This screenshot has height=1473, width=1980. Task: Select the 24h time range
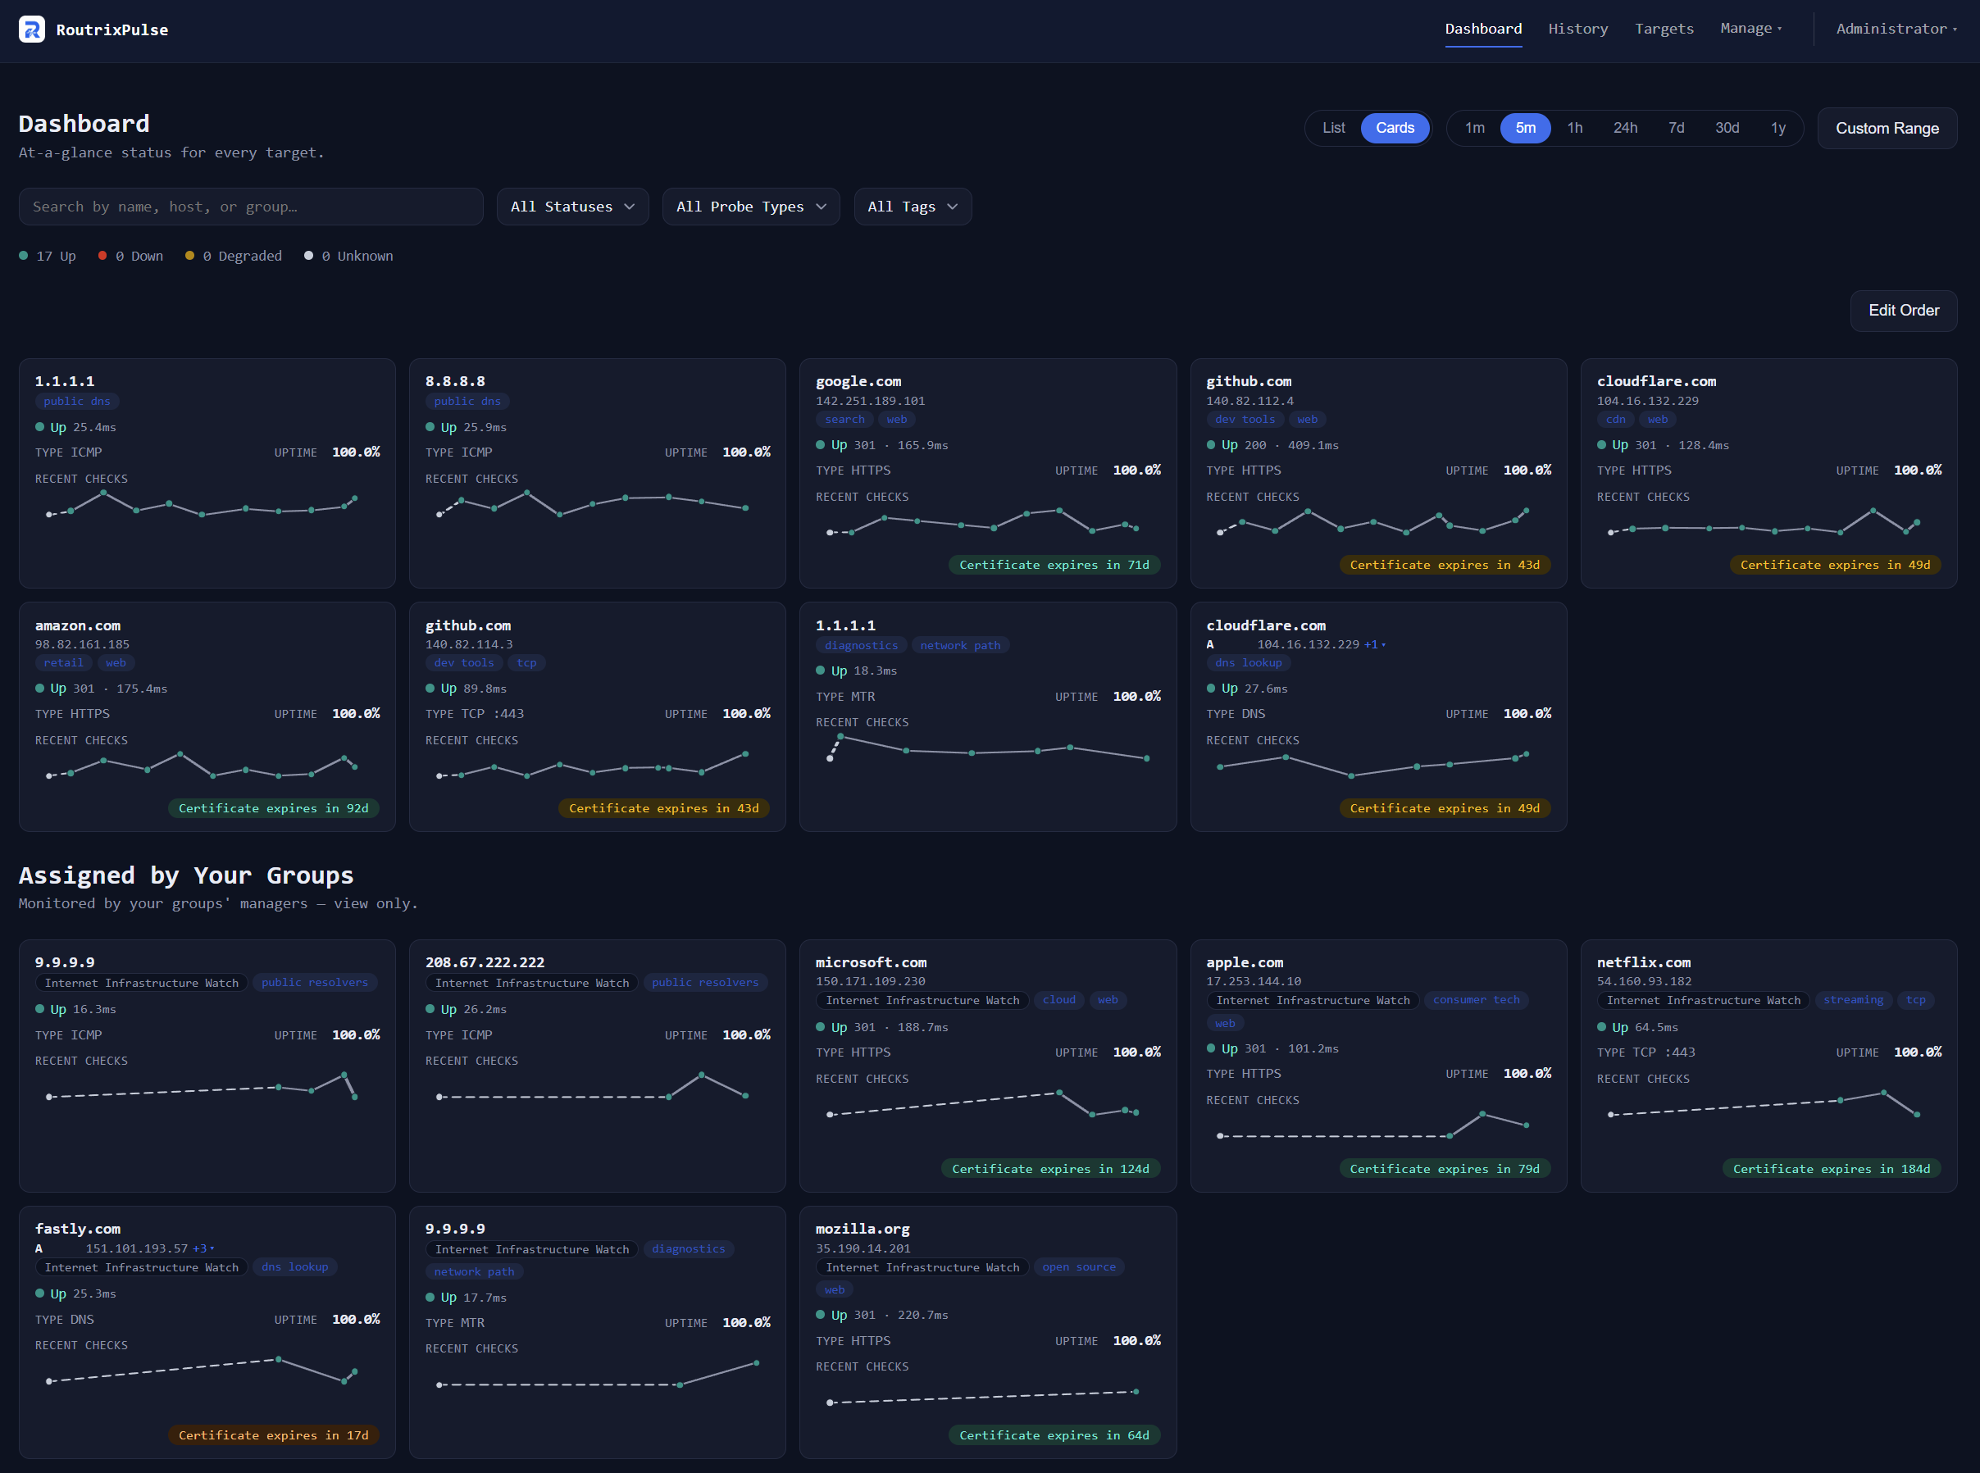pyautogui.click(x=1625, y=128)
